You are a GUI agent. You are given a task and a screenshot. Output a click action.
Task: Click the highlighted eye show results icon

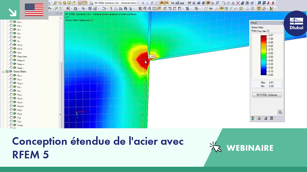(x=162, y=3)
